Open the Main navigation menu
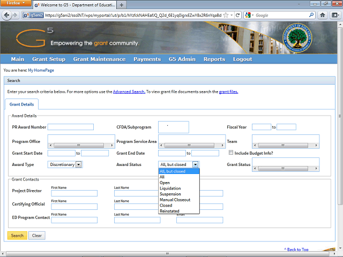The width and height of the screenshot is (343, 257). [18, 59]
